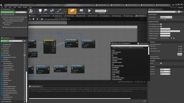This screenshot has height=103, width=184.
Task: Go back with the graph navigation arrow
Action: [33, 19]
